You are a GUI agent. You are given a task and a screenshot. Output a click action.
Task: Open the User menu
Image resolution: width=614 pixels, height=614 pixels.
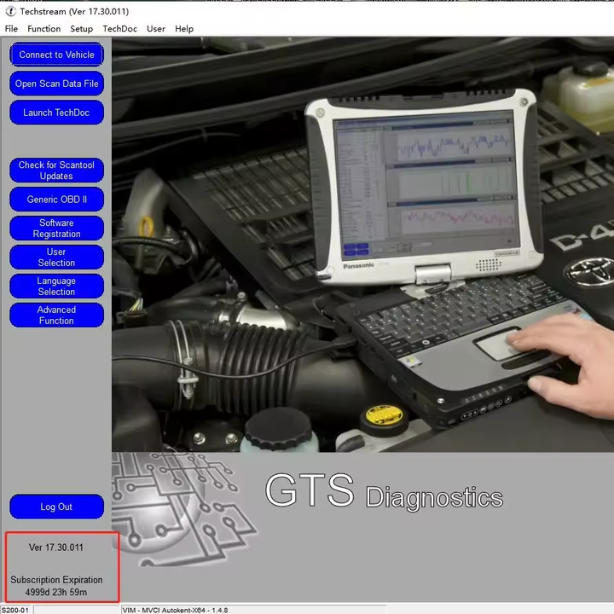(156, 29)
